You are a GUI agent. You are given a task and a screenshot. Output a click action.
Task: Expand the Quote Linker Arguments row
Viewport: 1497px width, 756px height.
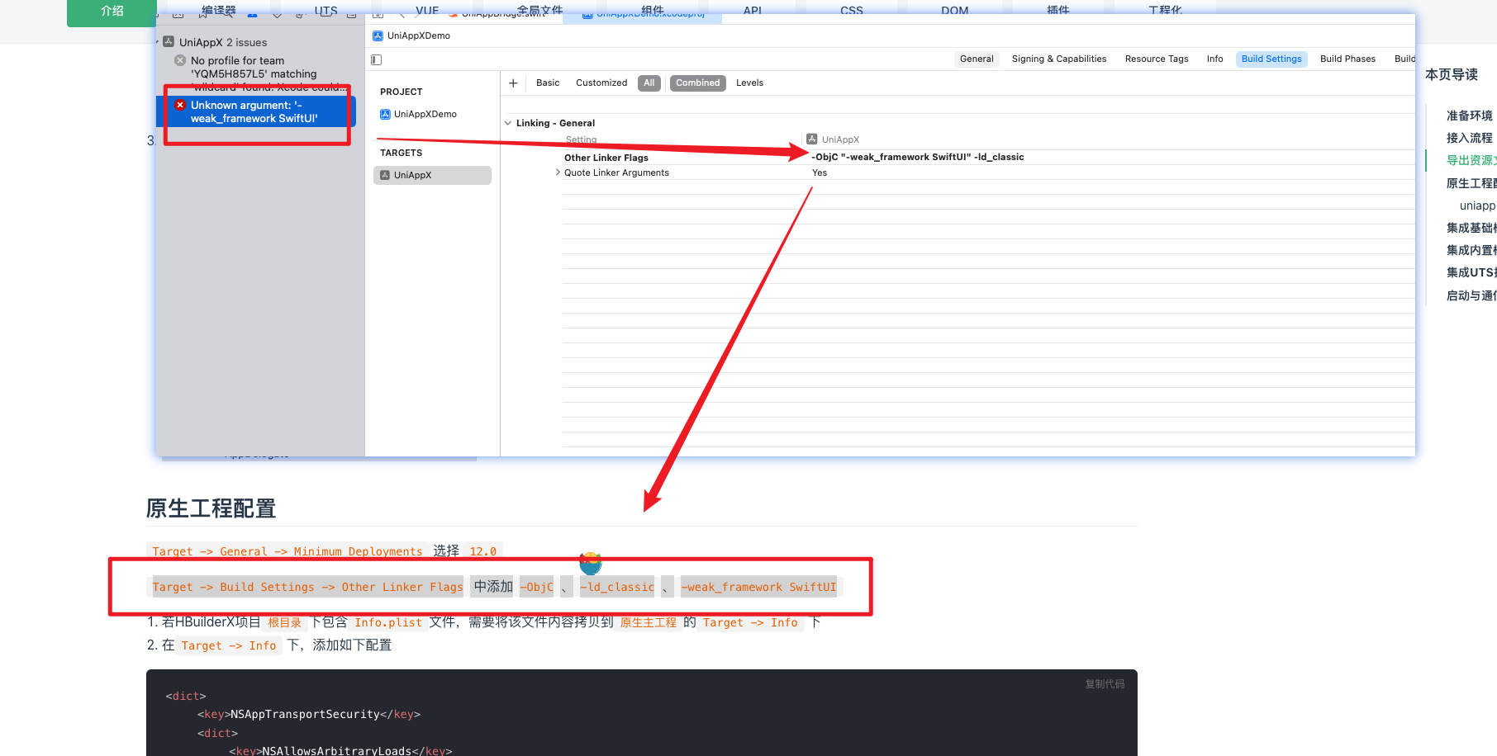[x=558, y=172]
